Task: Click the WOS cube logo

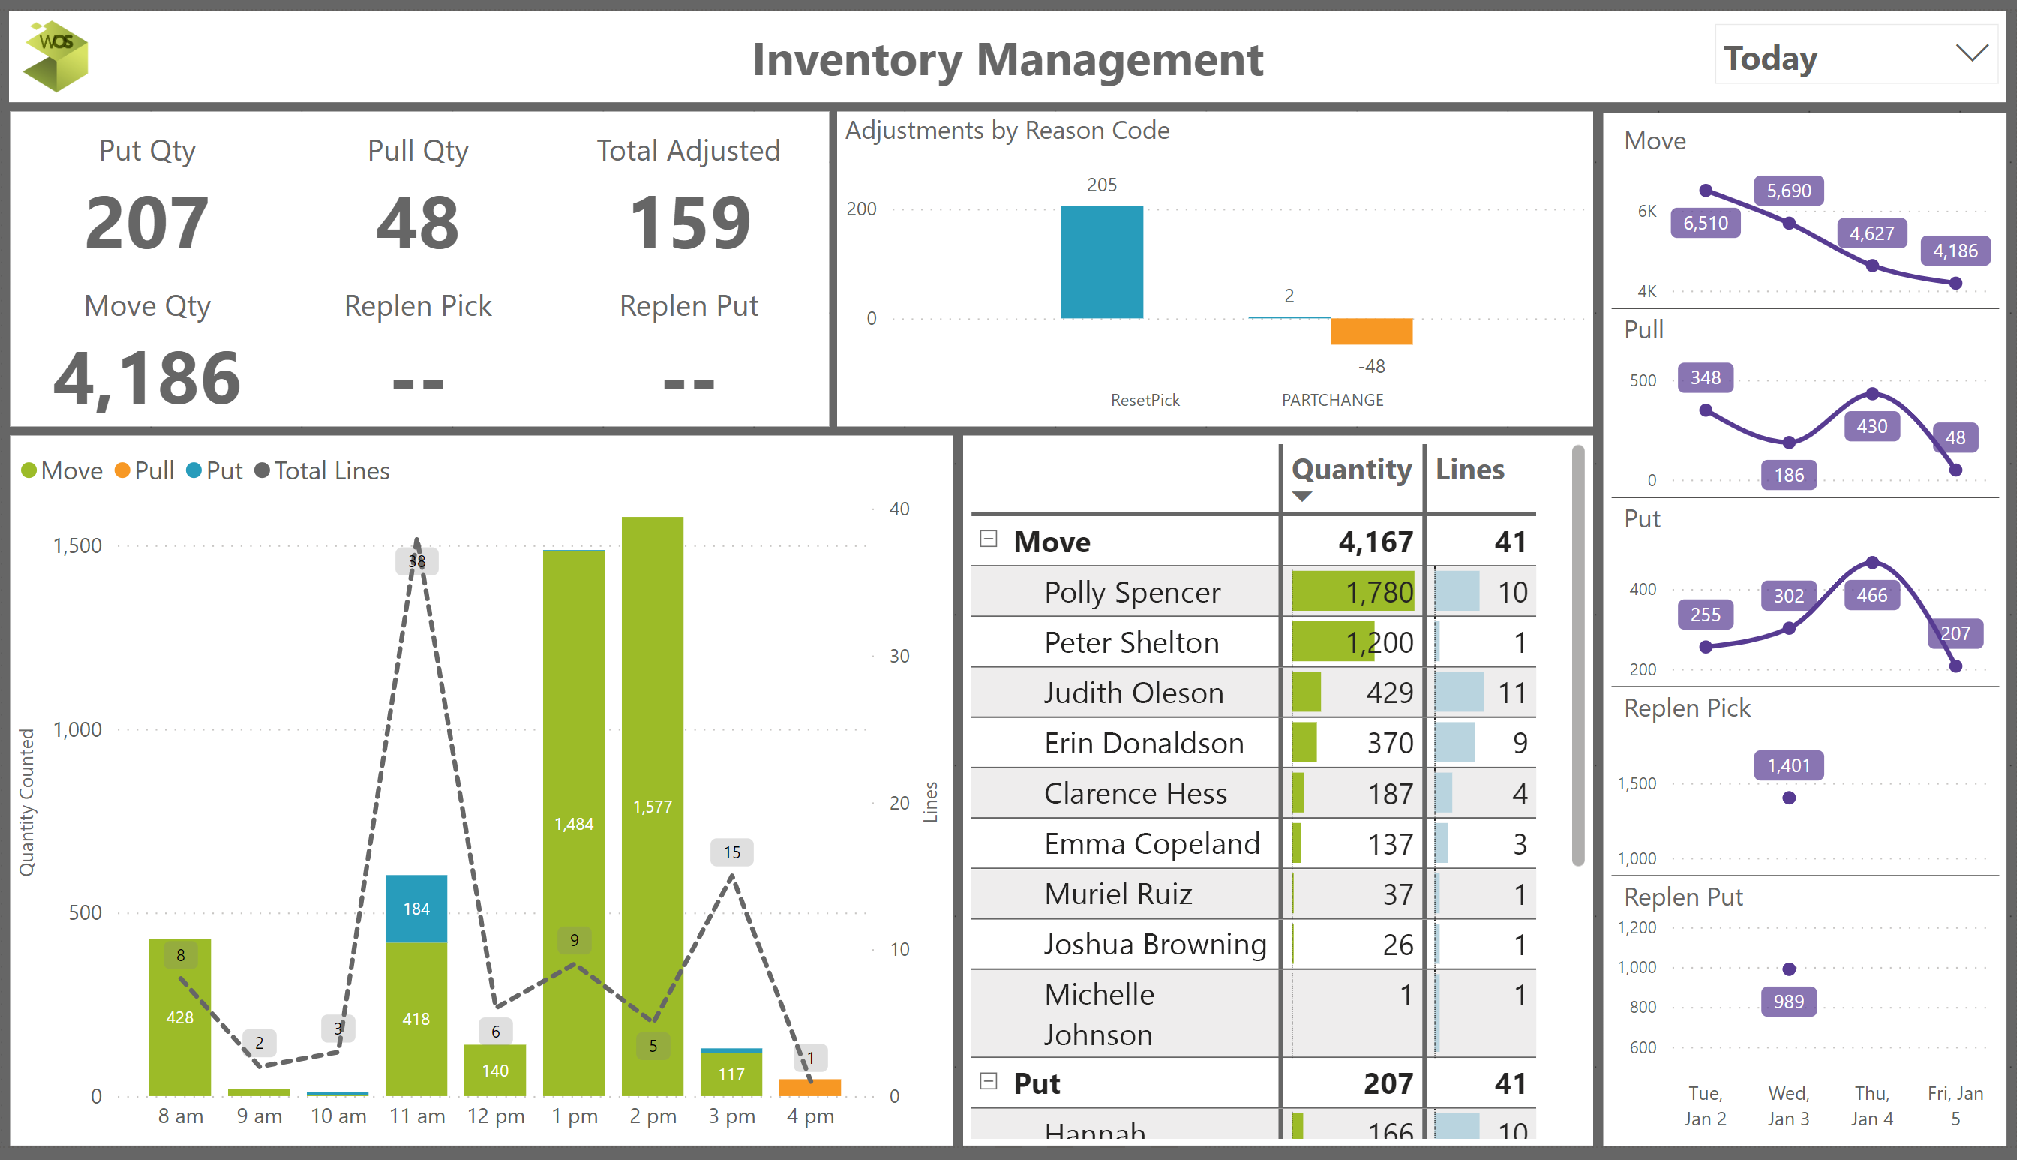Action: coord(56,56)
